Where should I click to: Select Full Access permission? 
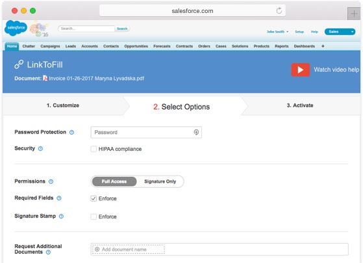tap(114, 181)
